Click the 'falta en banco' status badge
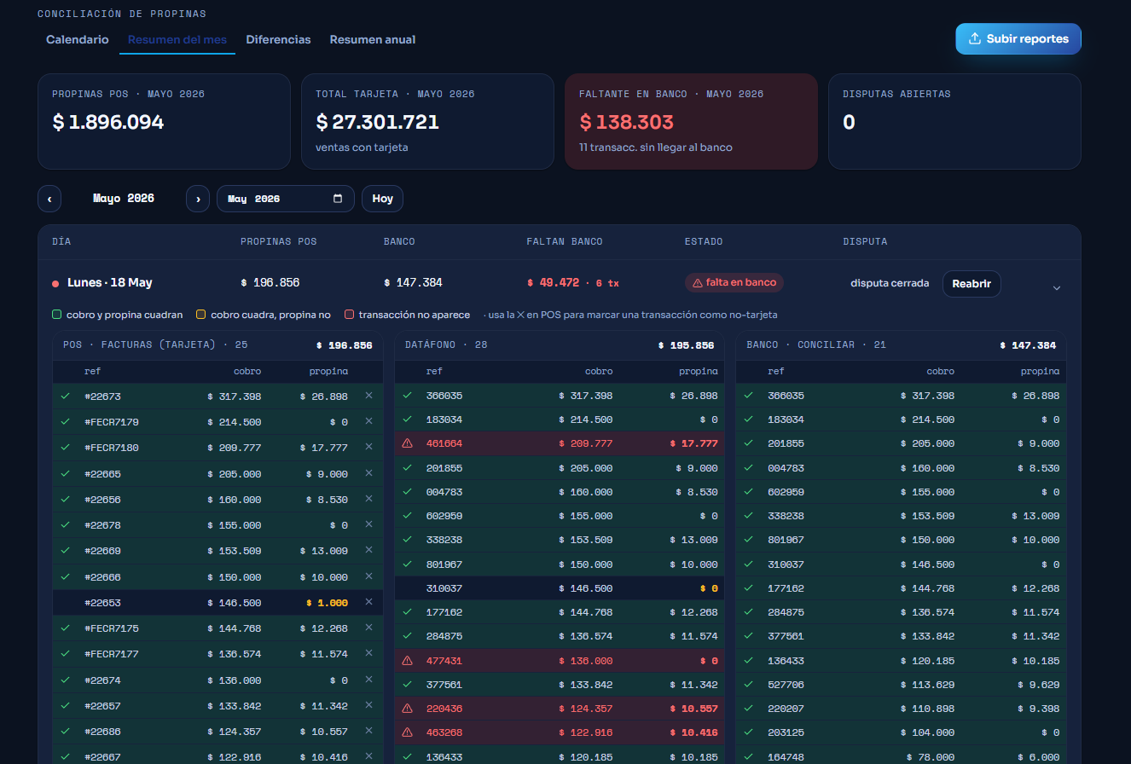 734,282
